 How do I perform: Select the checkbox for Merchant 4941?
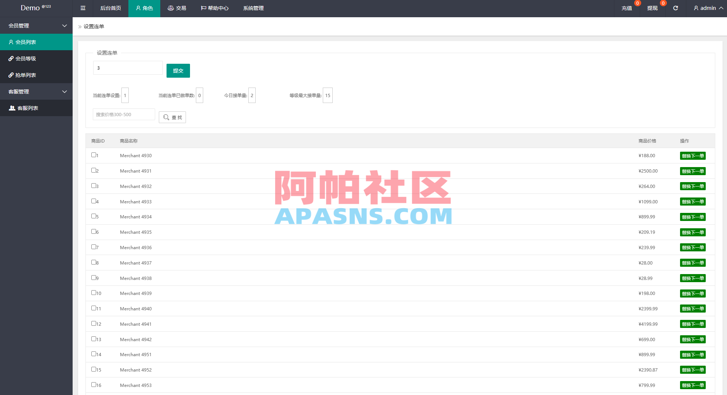(x=94, y=323)
